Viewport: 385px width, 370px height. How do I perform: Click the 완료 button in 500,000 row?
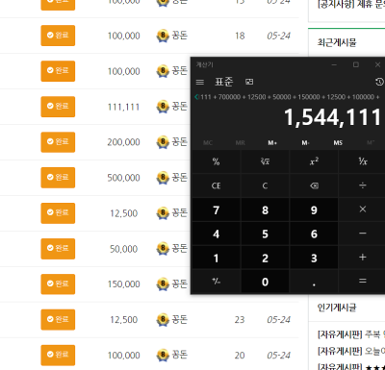tap(58, 178)
